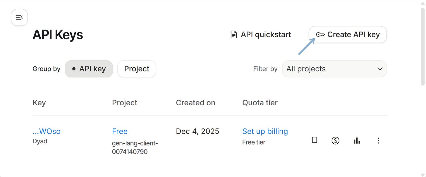This screenshot has height=177, width=426.
Task: Select the API key radio option
Action: (74, 68)
